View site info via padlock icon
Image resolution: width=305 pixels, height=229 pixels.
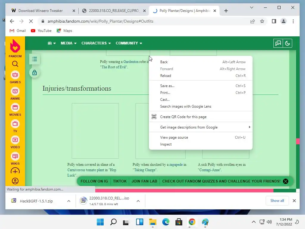pyautogui.click(x=43, y=21)
